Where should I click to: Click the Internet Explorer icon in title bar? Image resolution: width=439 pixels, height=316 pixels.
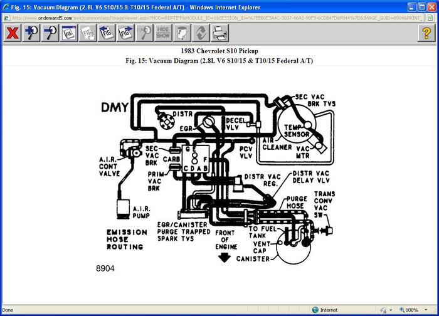[6, 8]
